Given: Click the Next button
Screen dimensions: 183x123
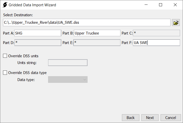Looking at the screenshot, I should [x=150, y=117].
